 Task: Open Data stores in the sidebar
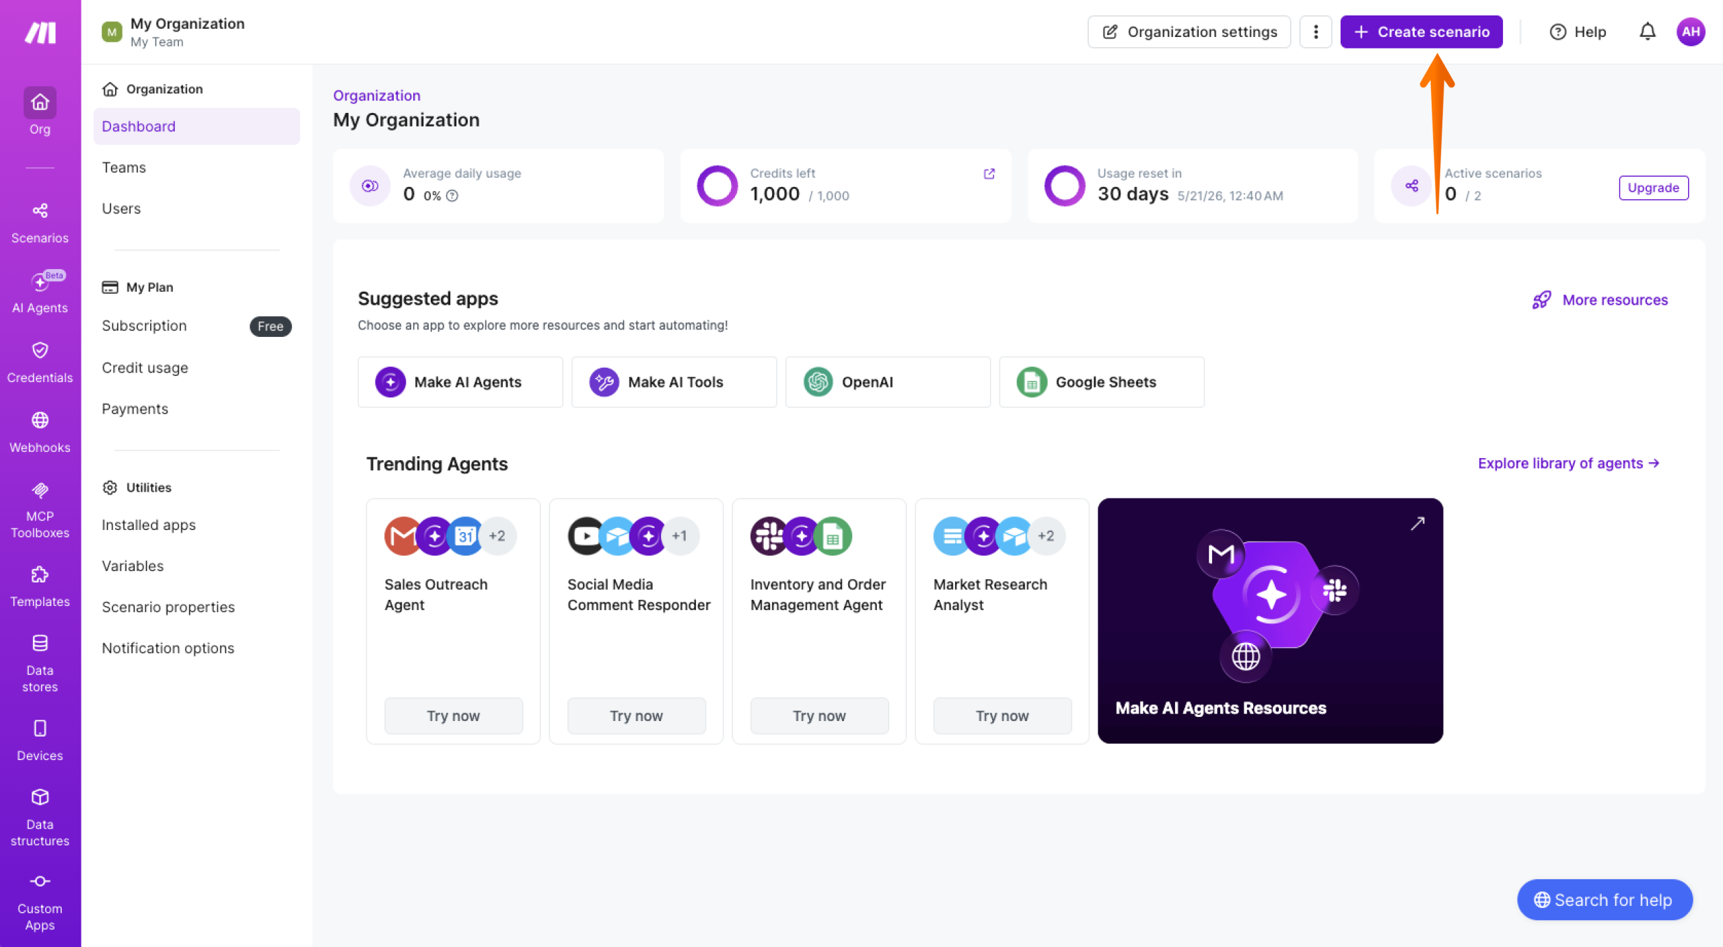click(40, 663)
